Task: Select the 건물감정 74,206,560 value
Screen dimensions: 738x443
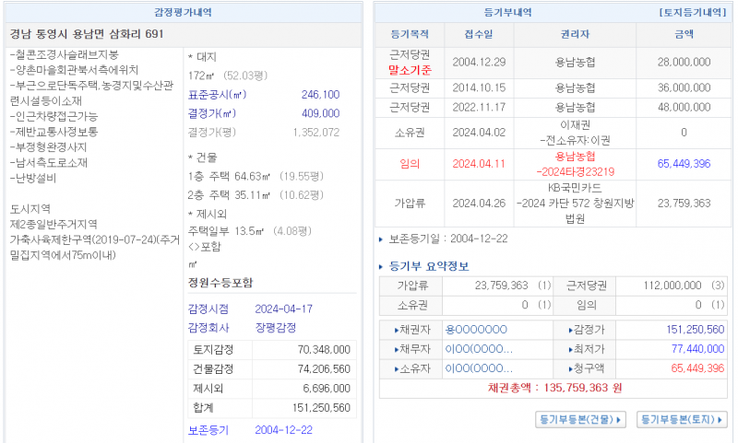Action: (x=324, y=368)
